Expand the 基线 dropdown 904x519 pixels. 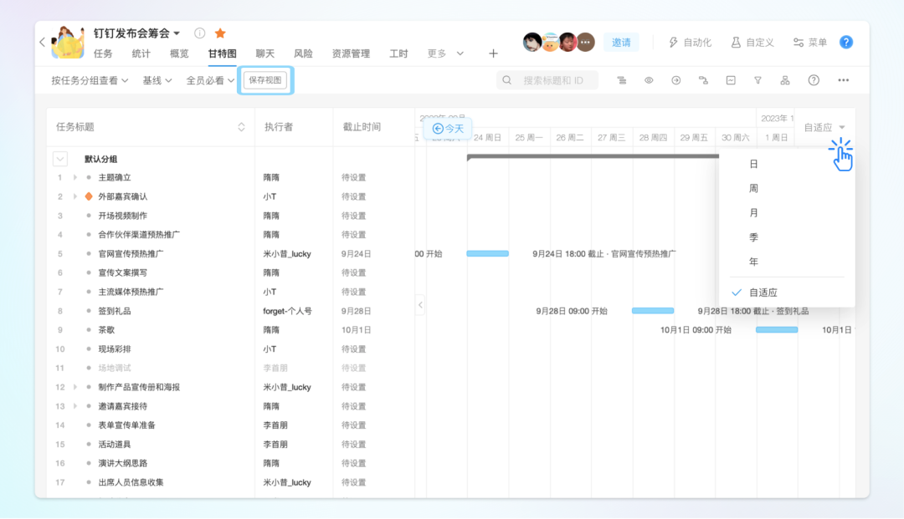click(157, 80)
